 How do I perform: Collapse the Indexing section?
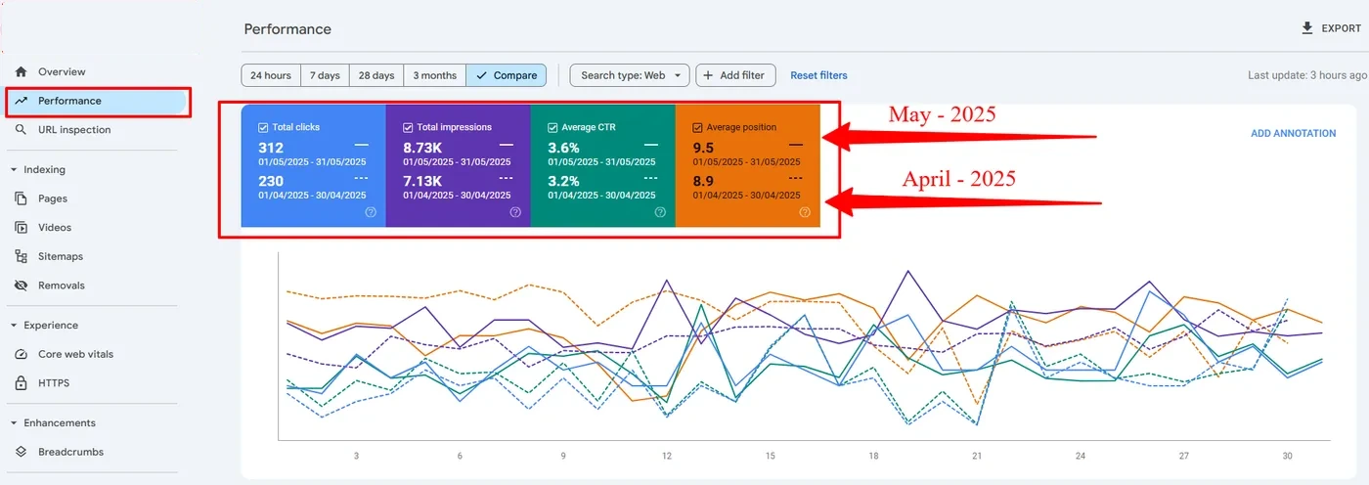(14, 169)
